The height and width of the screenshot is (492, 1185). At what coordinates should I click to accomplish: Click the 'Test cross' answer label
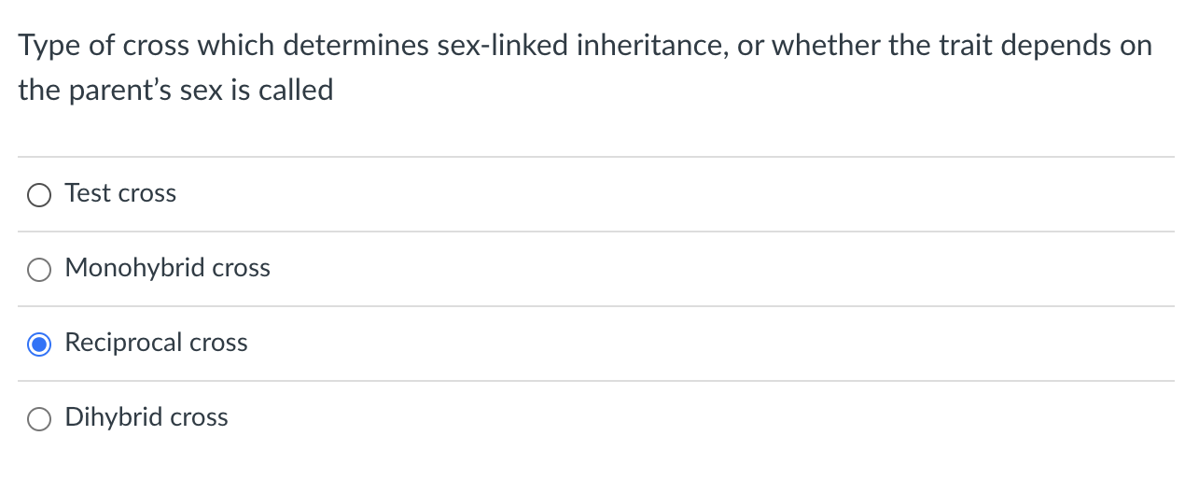tap(120, 193)
